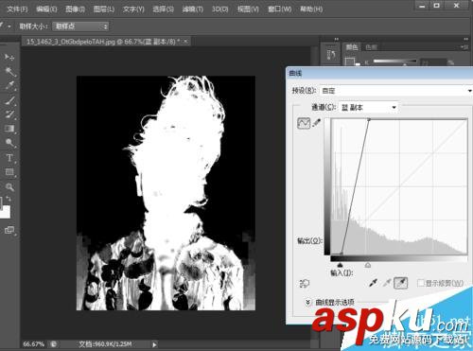The width and height of the screenshot is (473, 351).
Task: Select the History Brush tool
Action: pyautogui.click(x=9, y=114)
